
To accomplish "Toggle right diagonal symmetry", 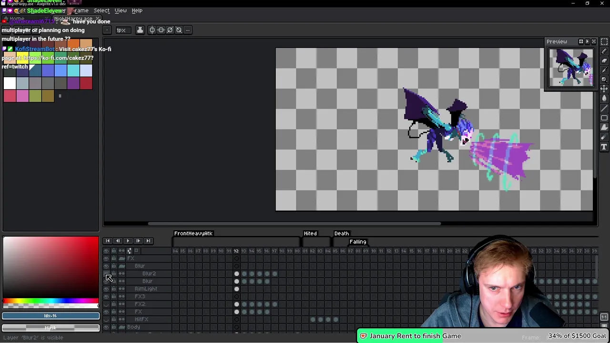I will pos(170,30).
